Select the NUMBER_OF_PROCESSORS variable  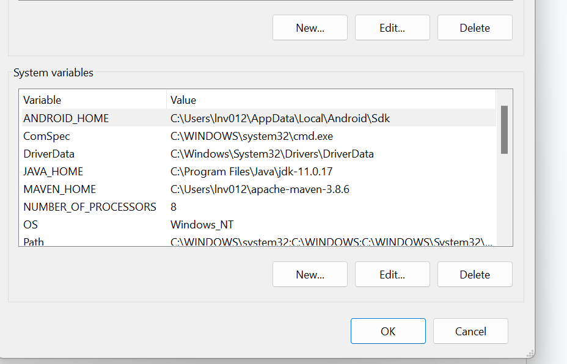(x=90, y=207)
